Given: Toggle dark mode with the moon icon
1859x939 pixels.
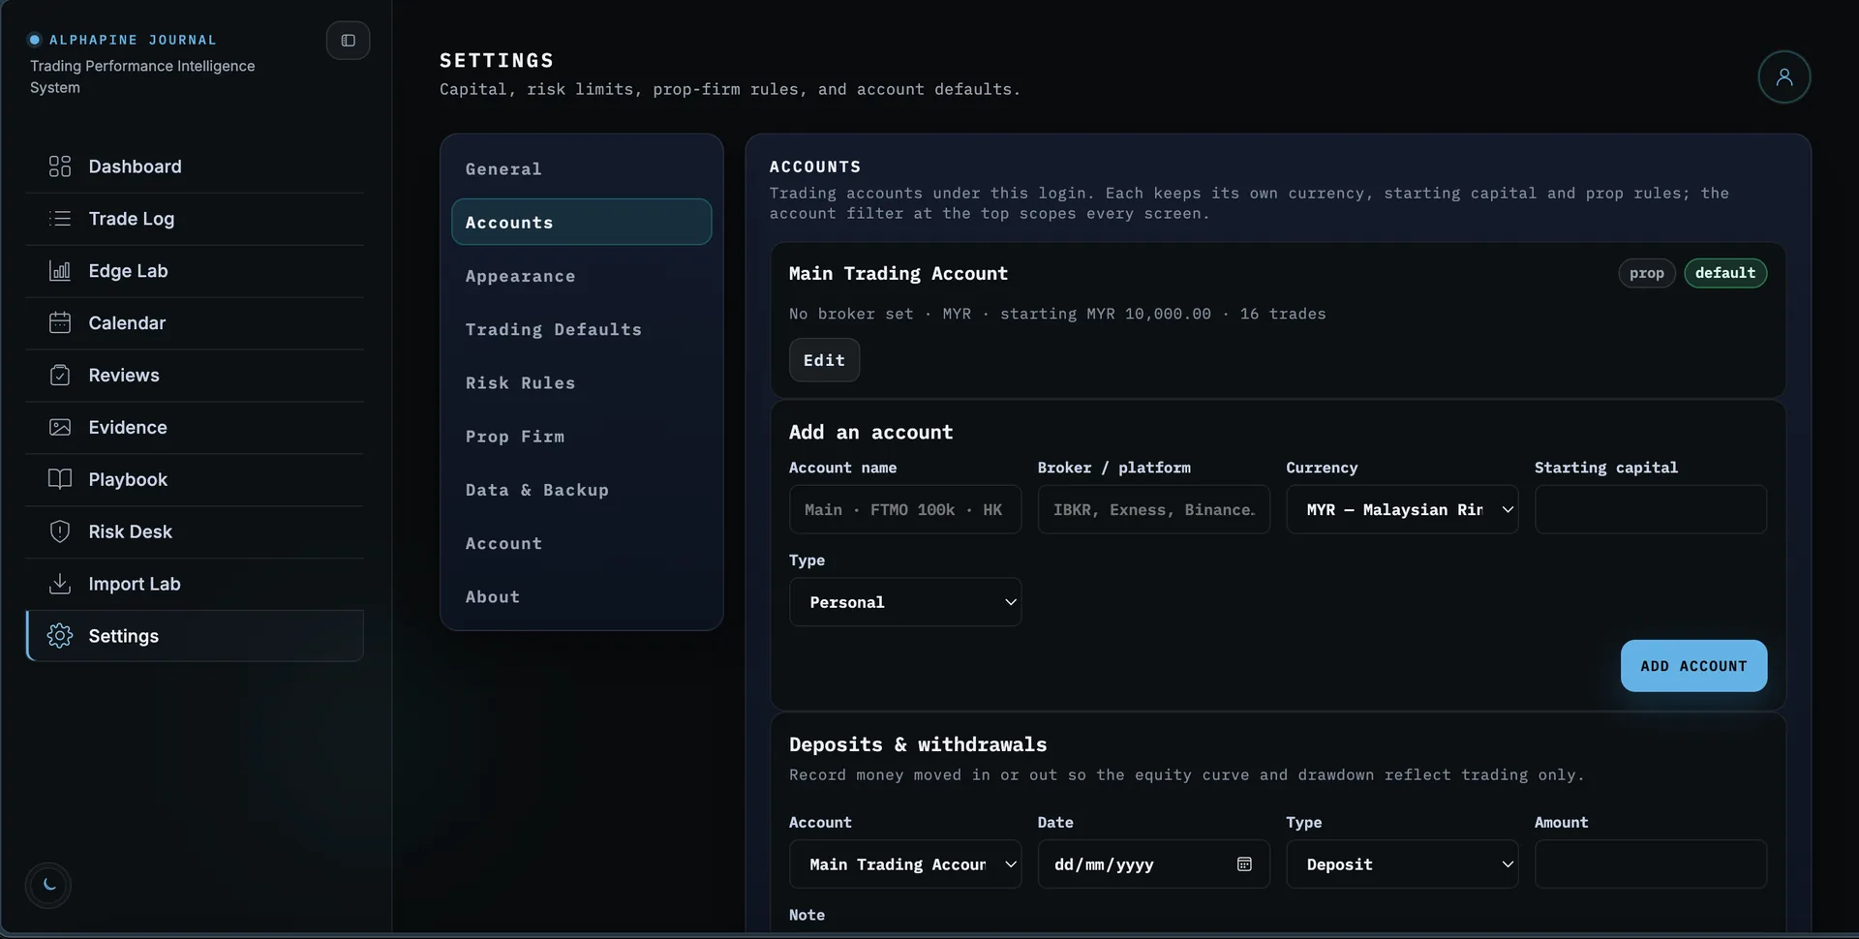Looking at the screenshot, I should click(49, 885).
